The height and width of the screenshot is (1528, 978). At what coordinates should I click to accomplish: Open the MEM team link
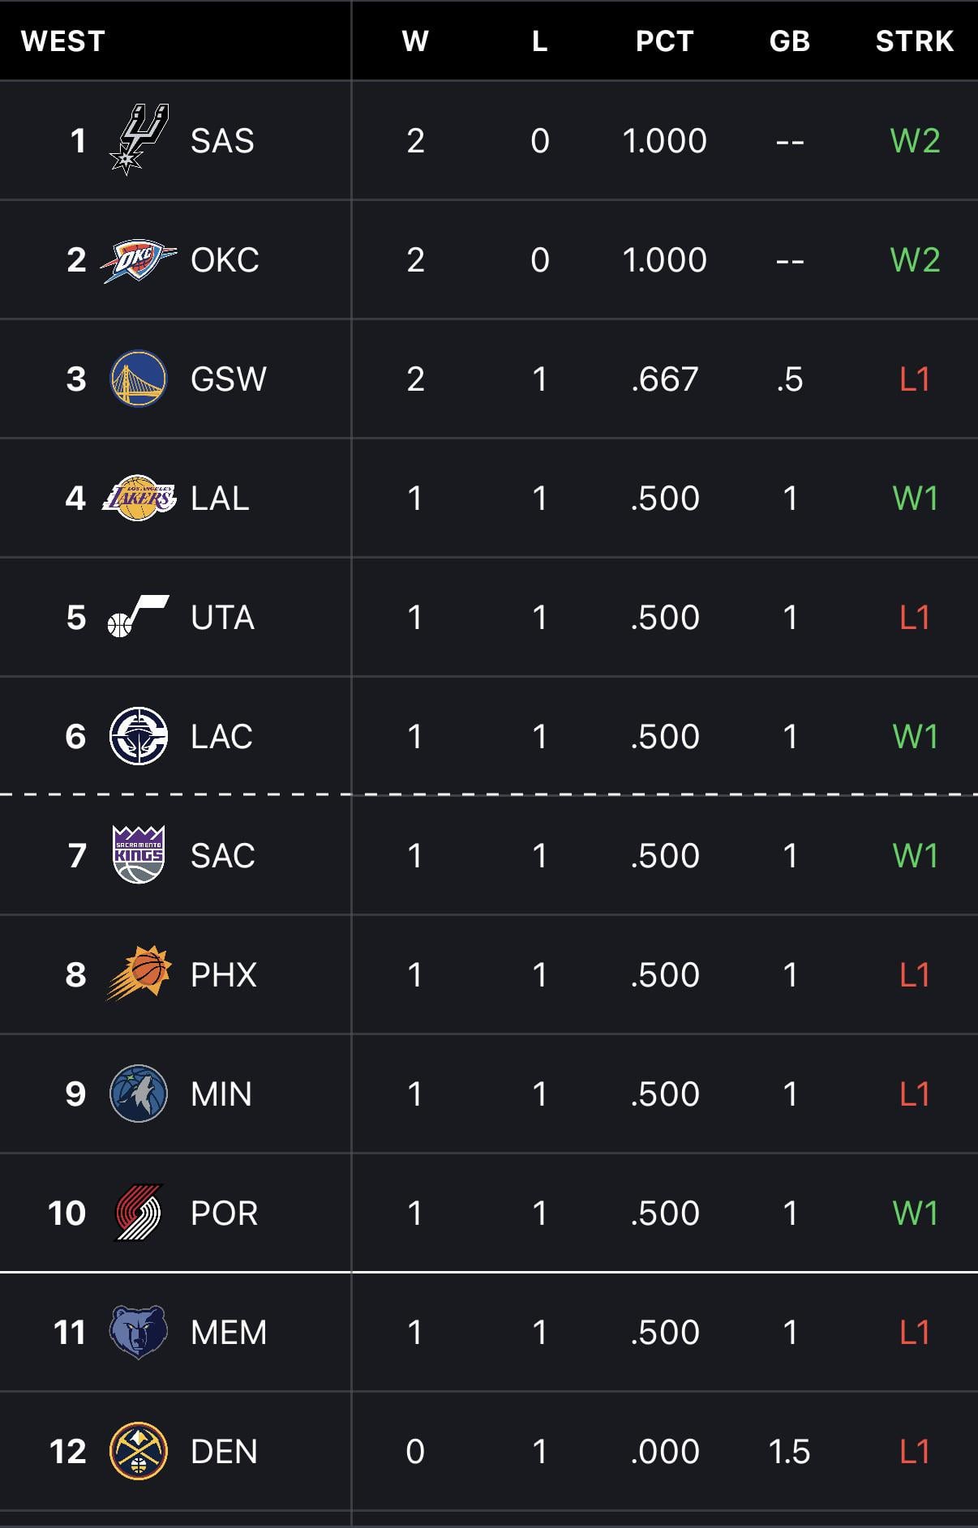[x=228, y=1332]
